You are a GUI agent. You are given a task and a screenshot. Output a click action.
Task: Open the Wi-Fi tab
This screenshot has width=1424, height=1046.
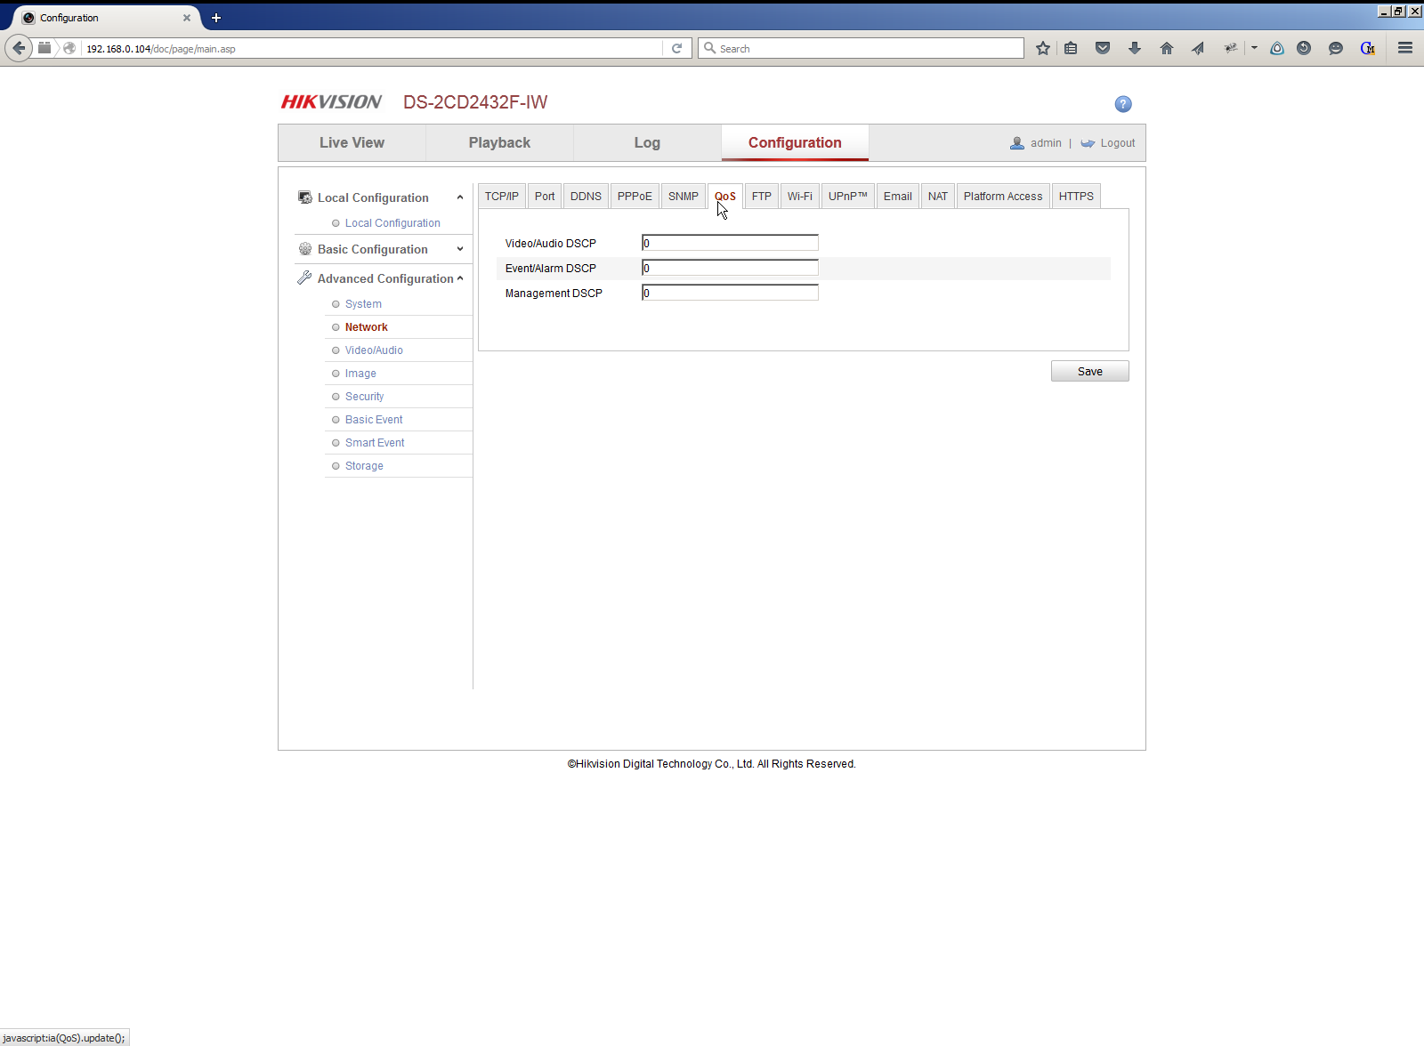(800, 197)
